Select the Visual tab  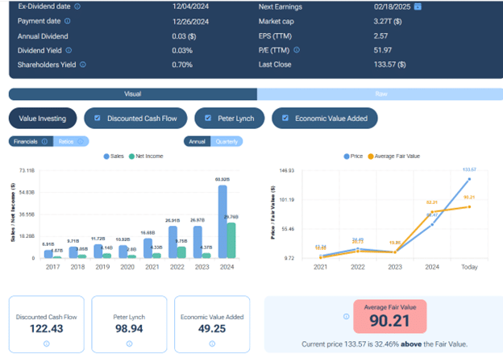point(132,94)
